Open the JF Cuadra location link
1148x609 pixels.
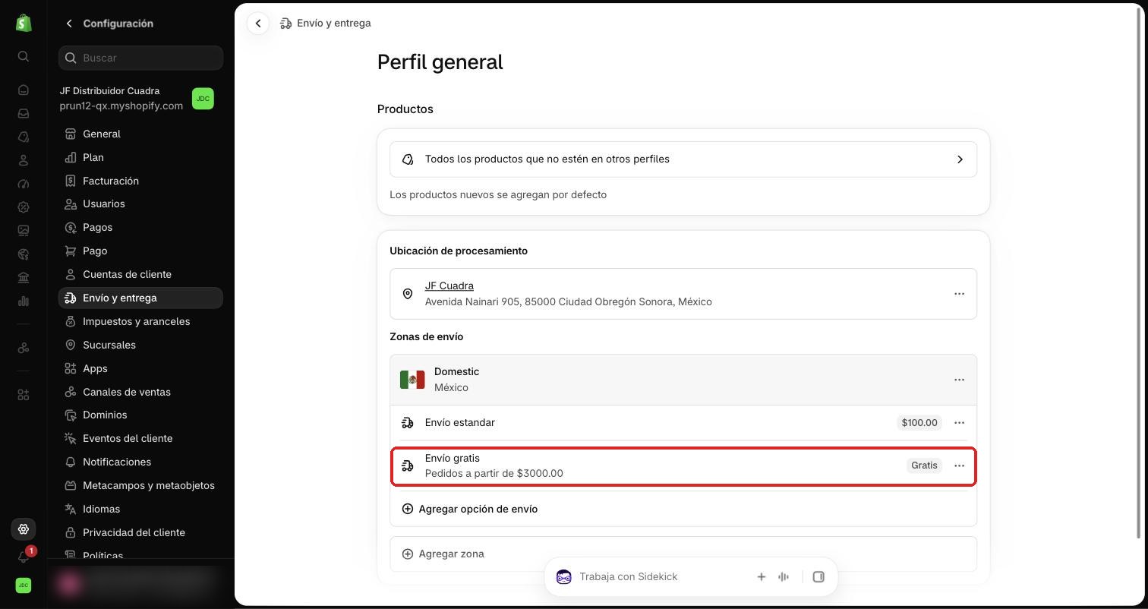[x=449, y=286]
